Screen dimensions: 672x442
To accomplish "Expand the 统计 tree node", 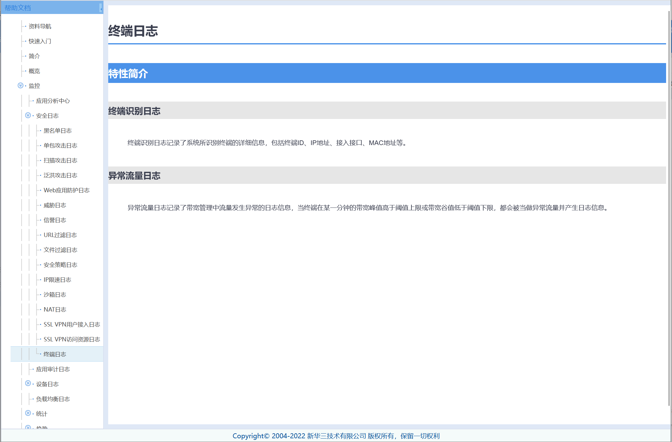I will click(28, 413).
